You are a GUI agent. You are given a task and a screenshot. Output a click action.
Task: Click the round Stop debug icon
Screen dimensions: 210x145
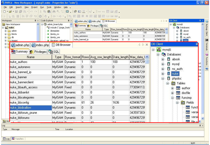point(40,16)
